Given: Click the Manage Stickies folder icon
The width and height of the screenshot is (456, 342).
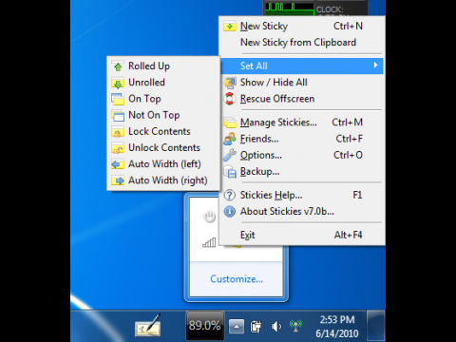Looking at the screenshot, I should click(x=230, y=123).
